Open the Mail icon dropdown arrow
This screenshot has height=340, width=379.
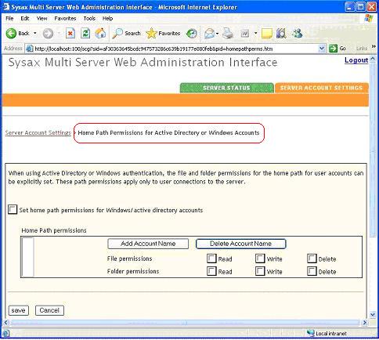(x=217, y=34)
